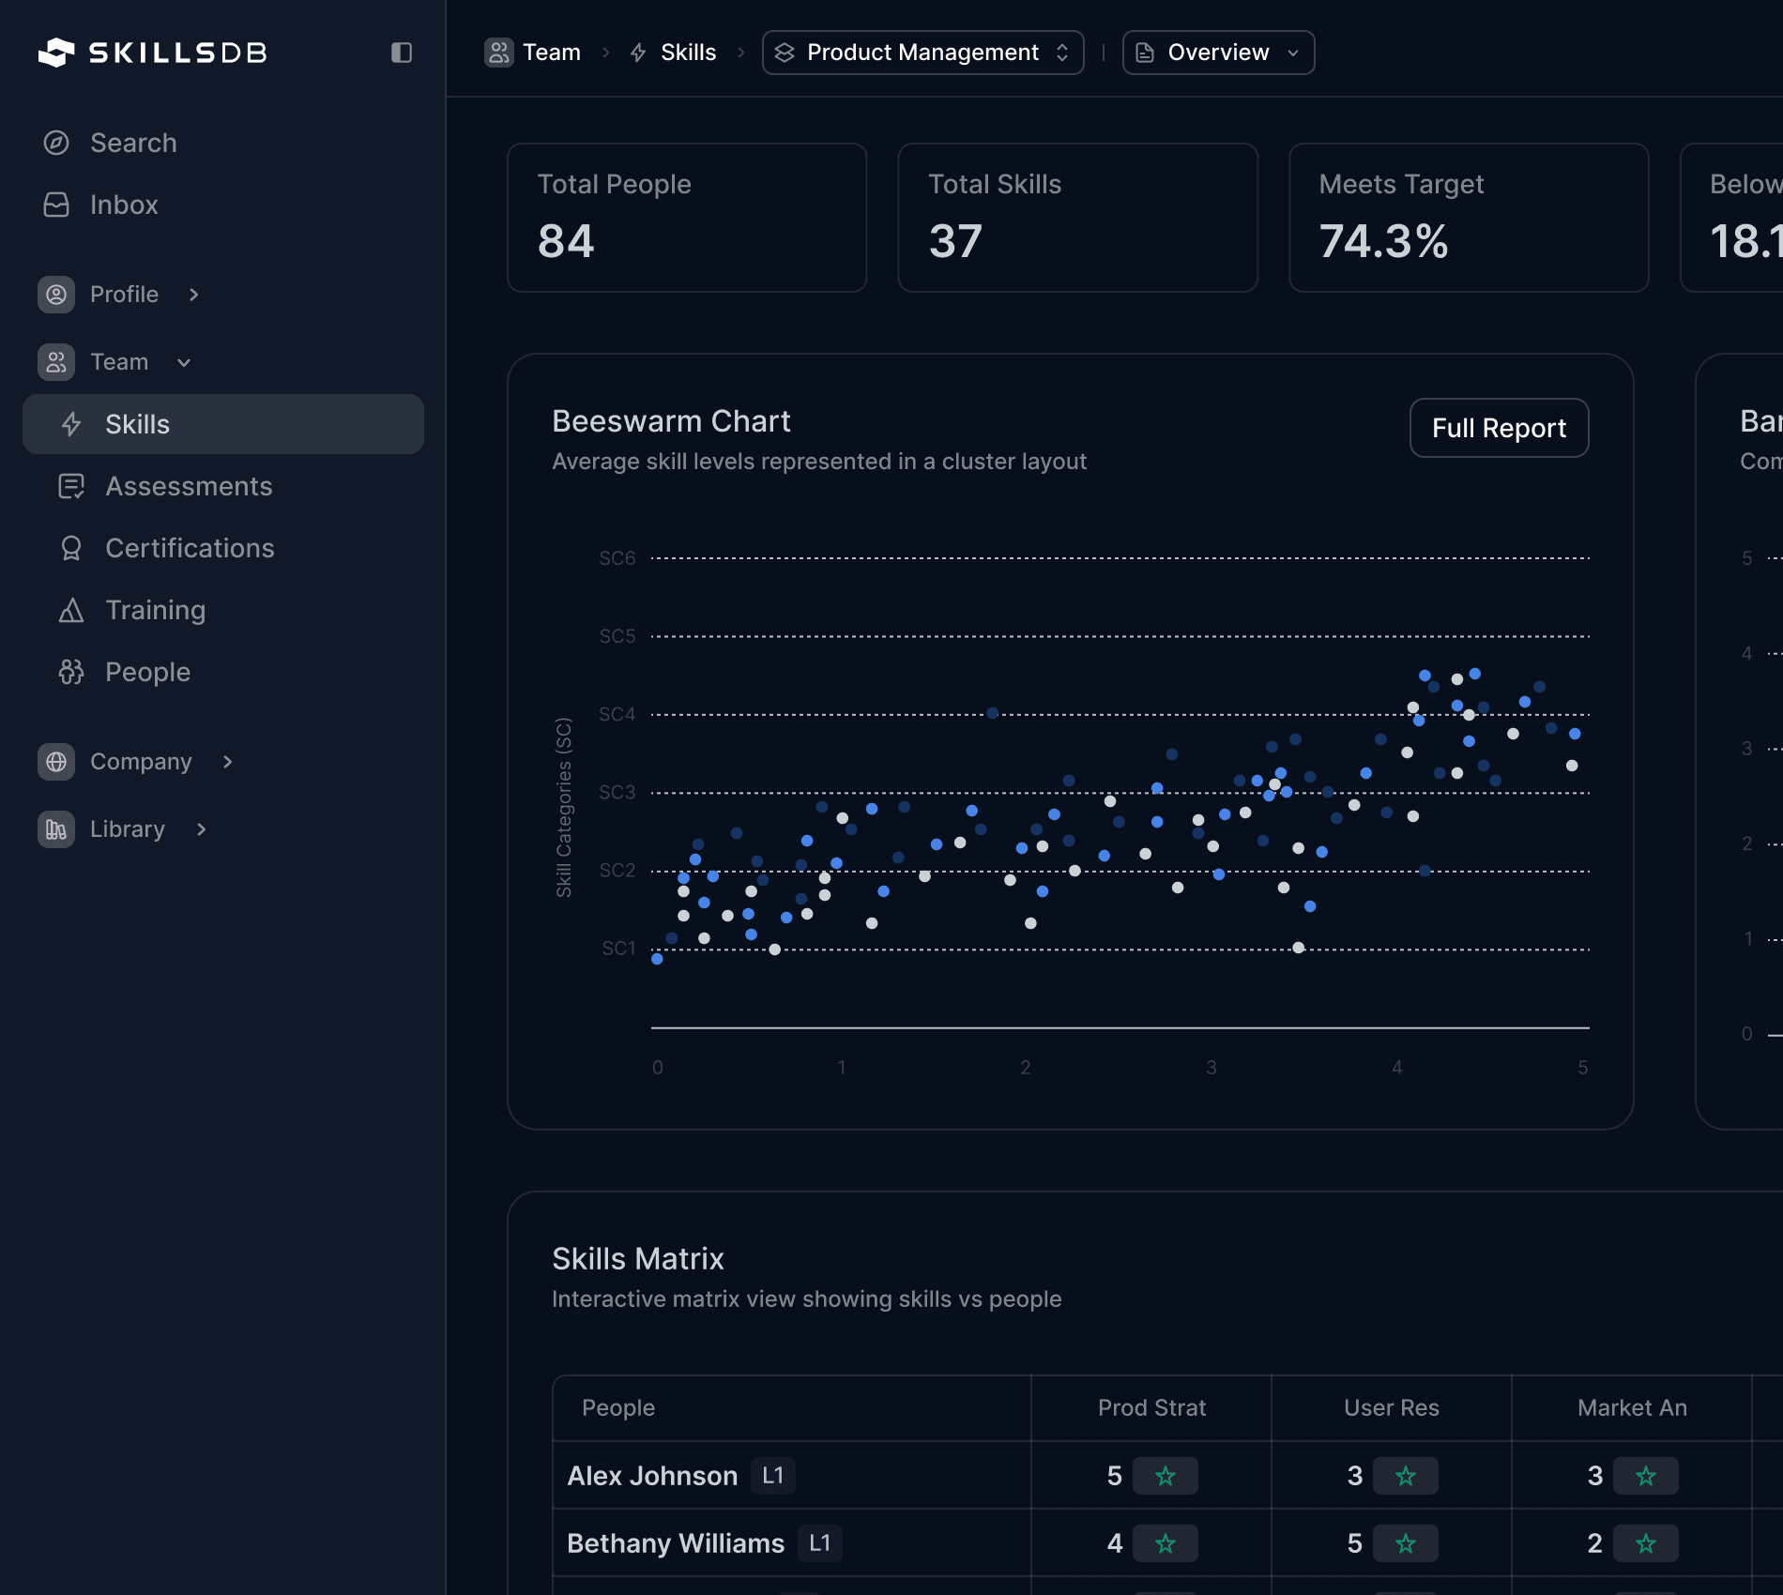Click the Full Report button

tap(1499, 428)
